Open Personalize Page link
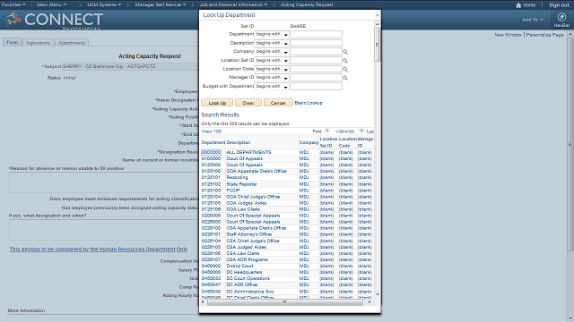Viewport: 574px width, 322px height. [544, 35]
